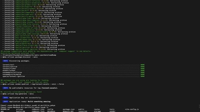Image resolution: width=200 pixels, height=112 pixels.
Task: Click DONE status on laravel/sail row
Action: point(142,65)
